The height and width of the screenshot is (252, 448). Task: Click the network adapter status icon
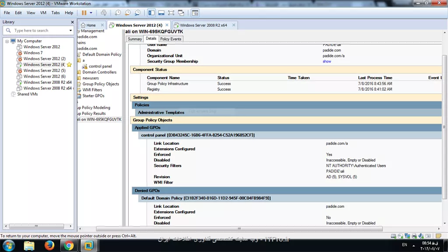[x=407, y=236]
